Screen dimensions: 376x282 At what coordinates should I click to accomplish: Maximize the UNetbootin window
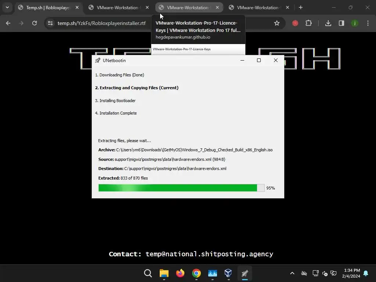point(259,61)
